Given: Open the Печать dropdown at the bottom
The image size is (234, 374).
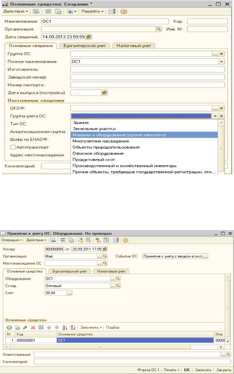Looking at the screenshot, I should click(171, 370).
